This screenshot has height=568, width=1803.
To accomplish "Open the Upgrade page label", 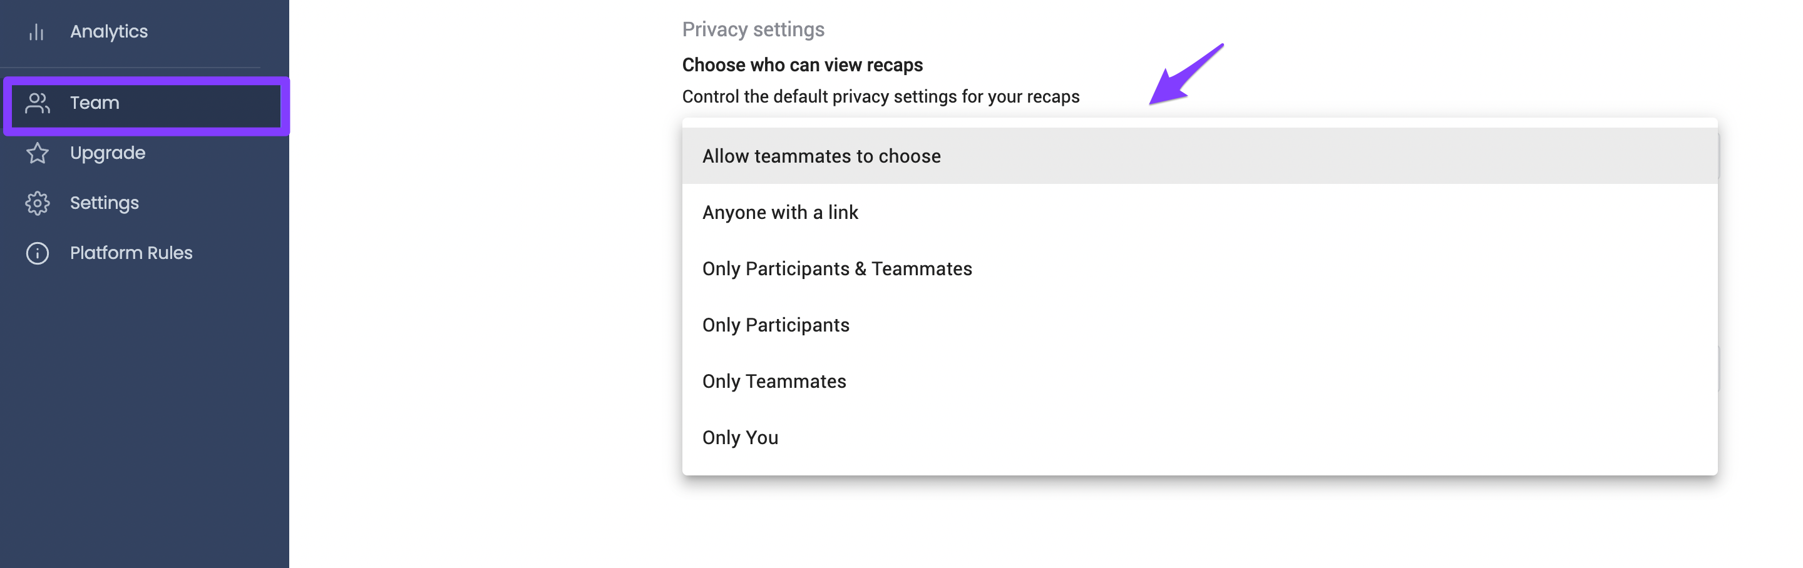I will (108, 153).
